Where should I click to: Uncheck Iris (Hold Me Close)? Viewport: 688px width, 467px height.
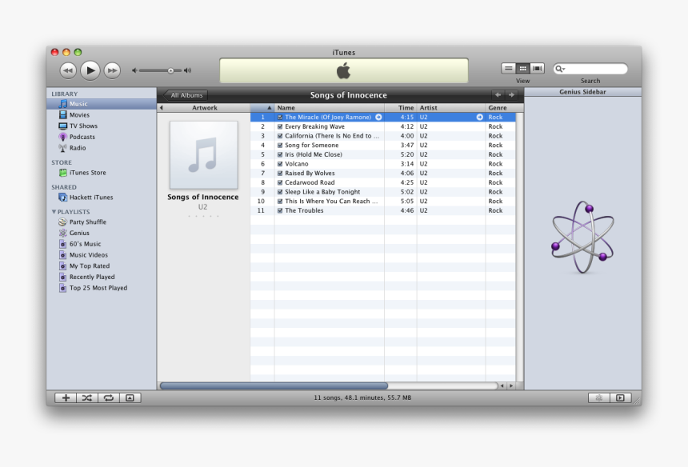[x=280, y=154]
